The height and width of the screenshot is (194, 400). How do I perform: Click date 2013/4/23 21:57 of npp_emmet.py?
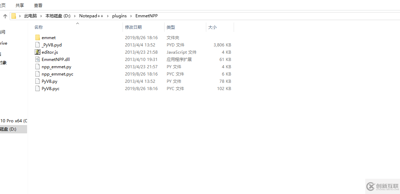(141, 67)
